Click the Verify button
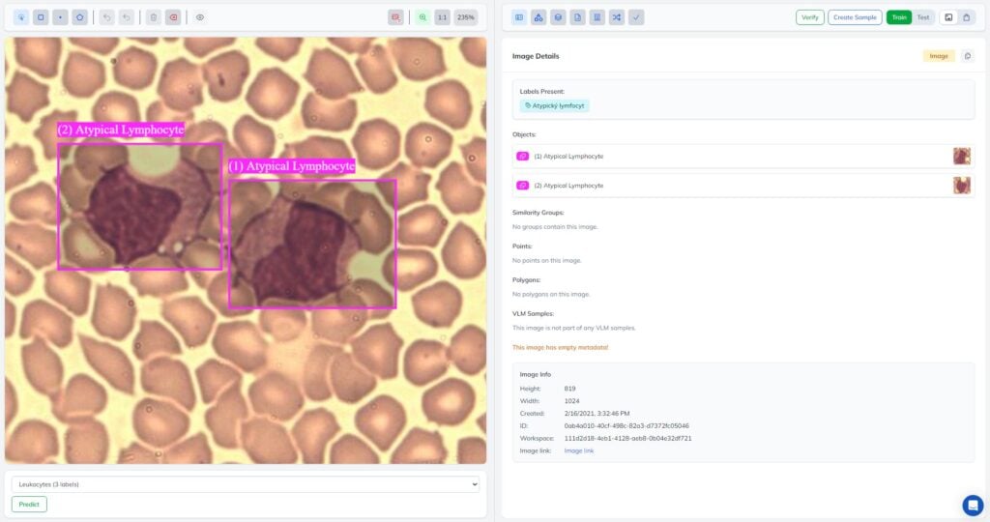This screenshot has width=990, height=522. pyautogui.click(x=809, y=17)
